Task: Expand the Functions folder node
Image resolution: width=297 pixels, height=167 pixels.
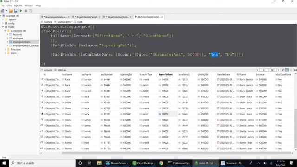Action: pos(5,50)
